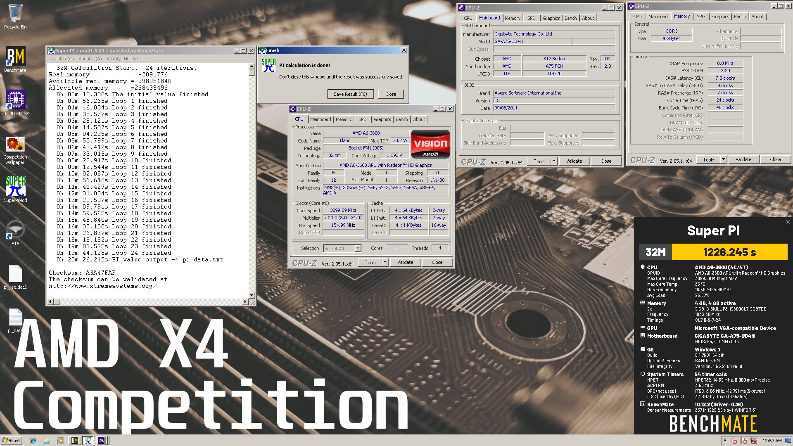Viewport: 793px width, 446px height.
Task: Click the DRAM Frequency 0.8 MHz value
Action: [x=725, y=63]
